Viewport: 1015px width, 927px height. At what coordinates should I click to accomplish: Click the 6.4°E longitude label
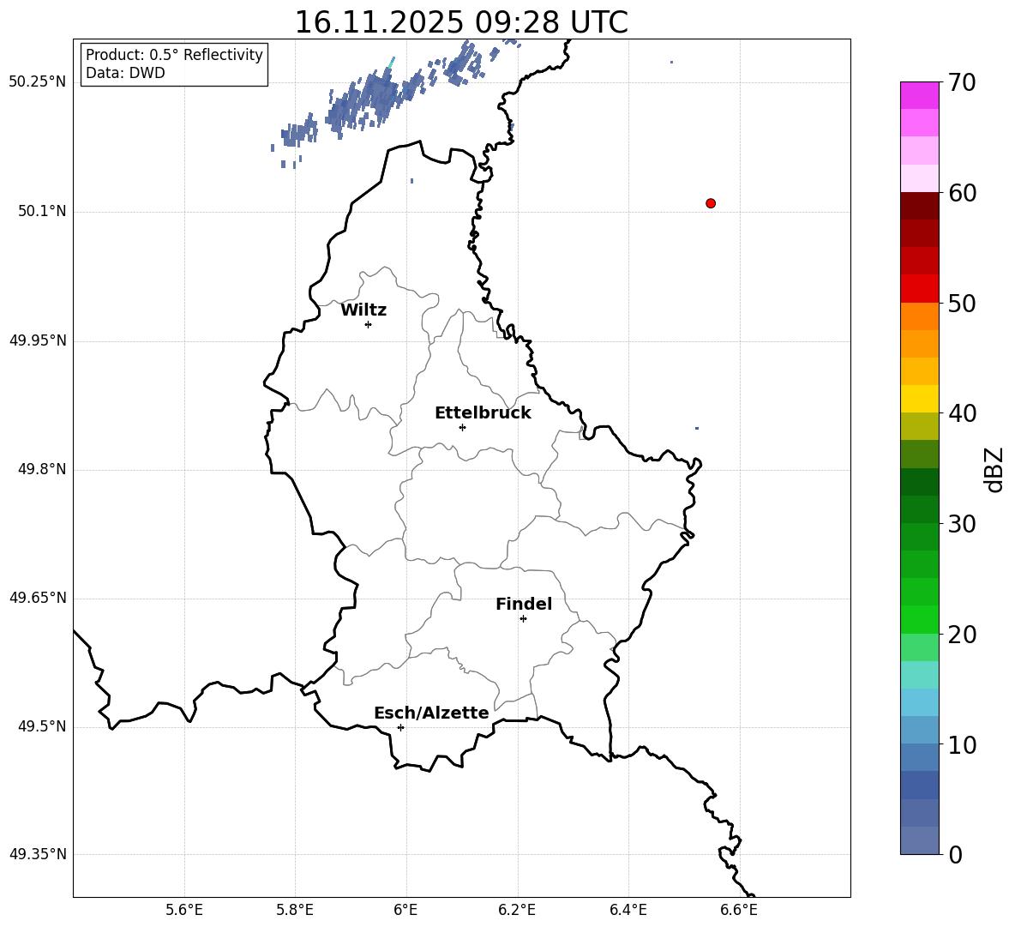coord(628,910)
